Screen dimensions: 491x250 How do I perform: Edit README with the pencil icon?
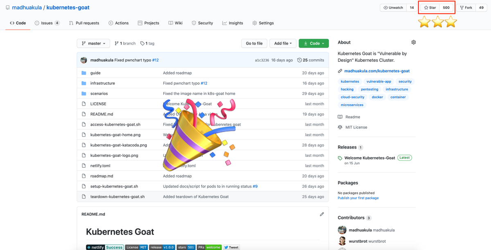322,214
